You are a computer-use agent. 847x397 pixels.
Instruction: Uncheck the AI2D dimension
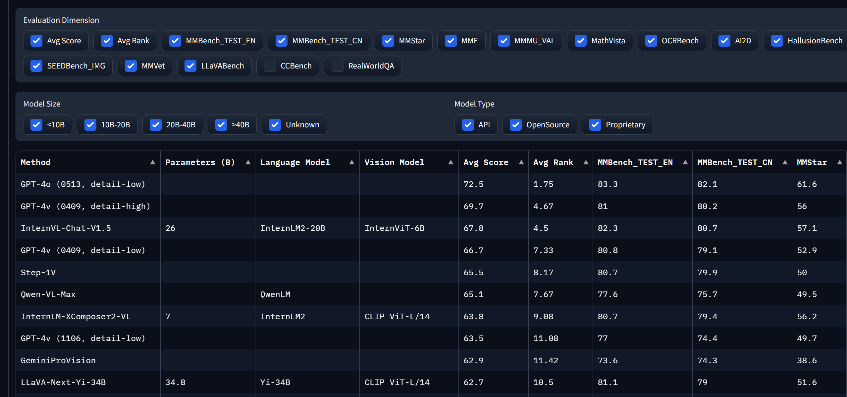click(724, 41)
